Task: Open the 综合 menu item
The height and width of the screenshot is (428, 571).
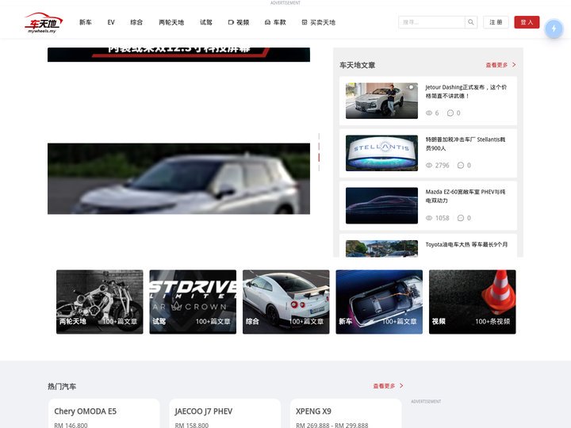Action: coord(136,22)
